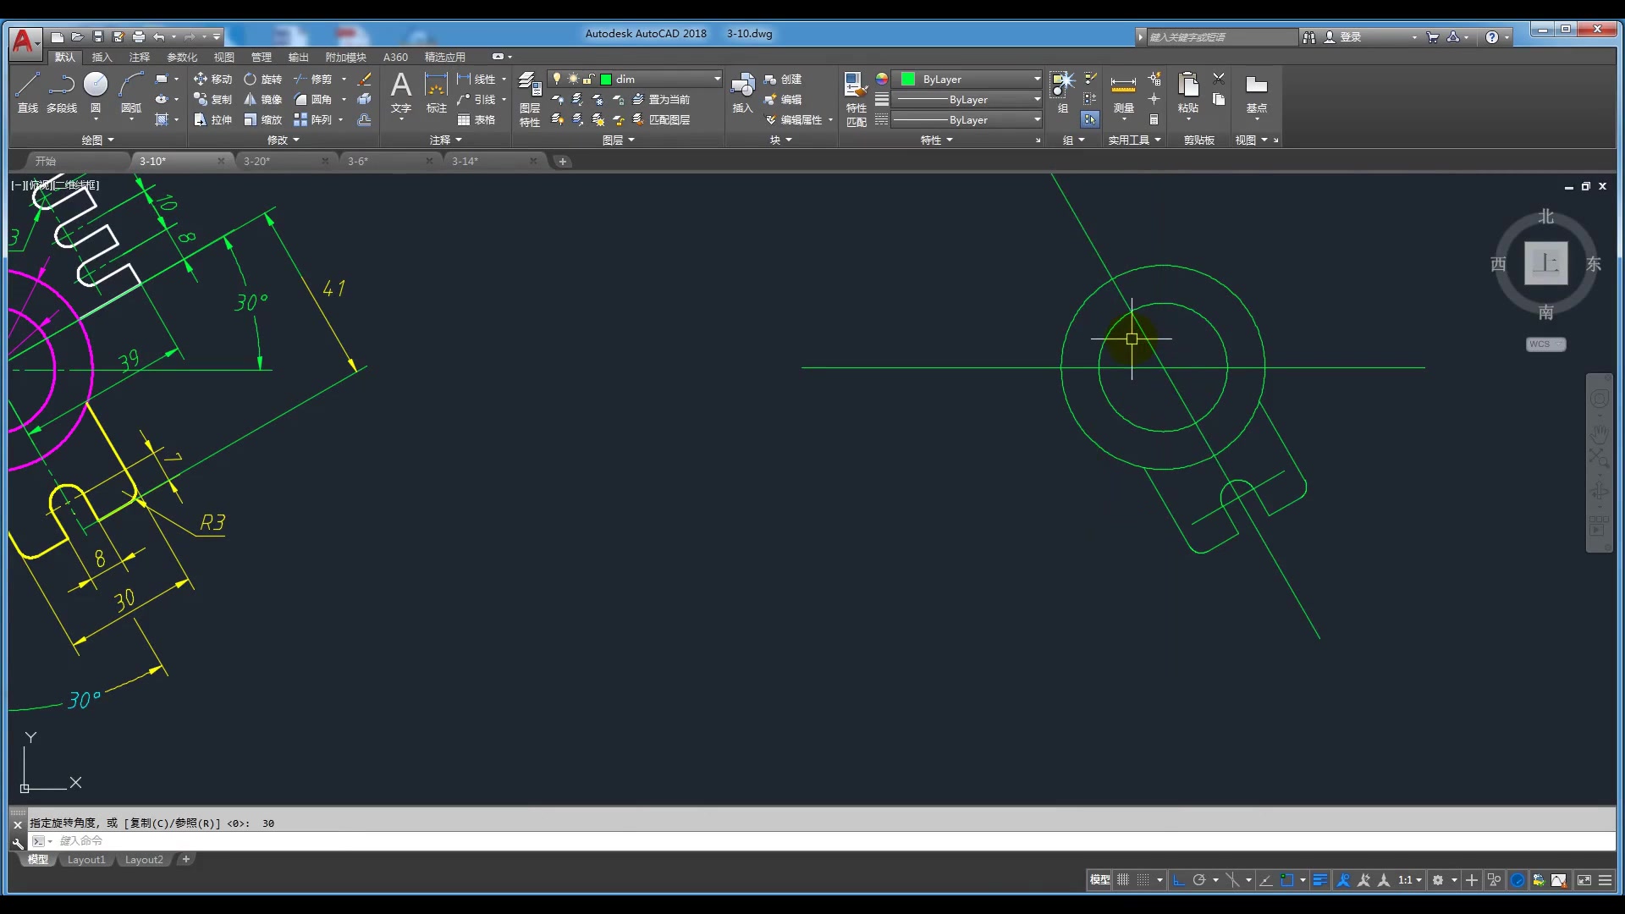Switch to the 3-20 drawing tab
This screenshot has height=914, width=1625.
pos(257,161)
